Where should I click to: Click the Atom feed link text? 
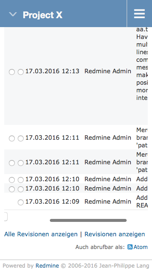[141, 247]
